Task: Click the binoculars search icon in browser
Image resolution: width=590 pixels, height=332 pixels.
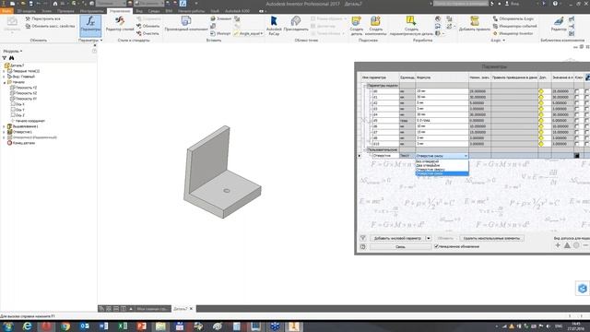Action: [x=12, y=58]
